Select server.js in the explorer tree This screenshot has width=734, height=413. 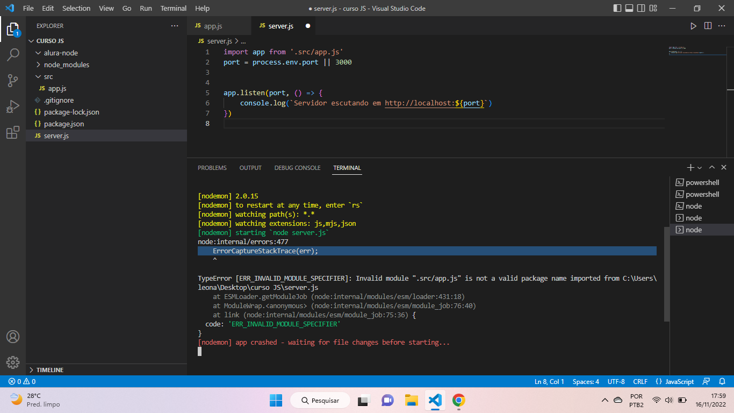click(x=106, y=136)
